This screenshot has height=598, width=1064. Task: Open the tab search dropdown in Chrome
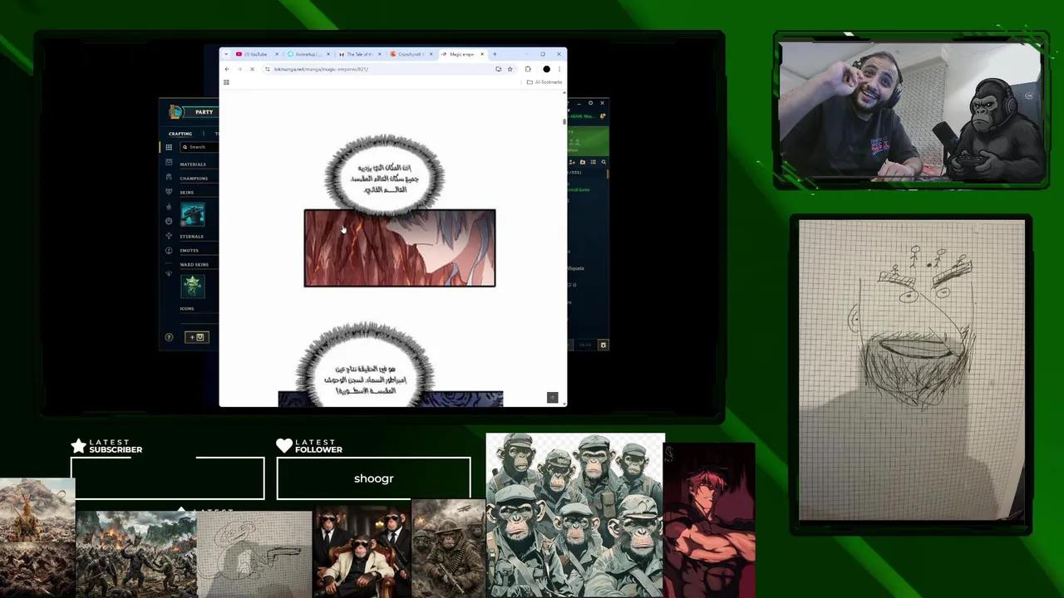pyautogui.click(x=226, y=54)
